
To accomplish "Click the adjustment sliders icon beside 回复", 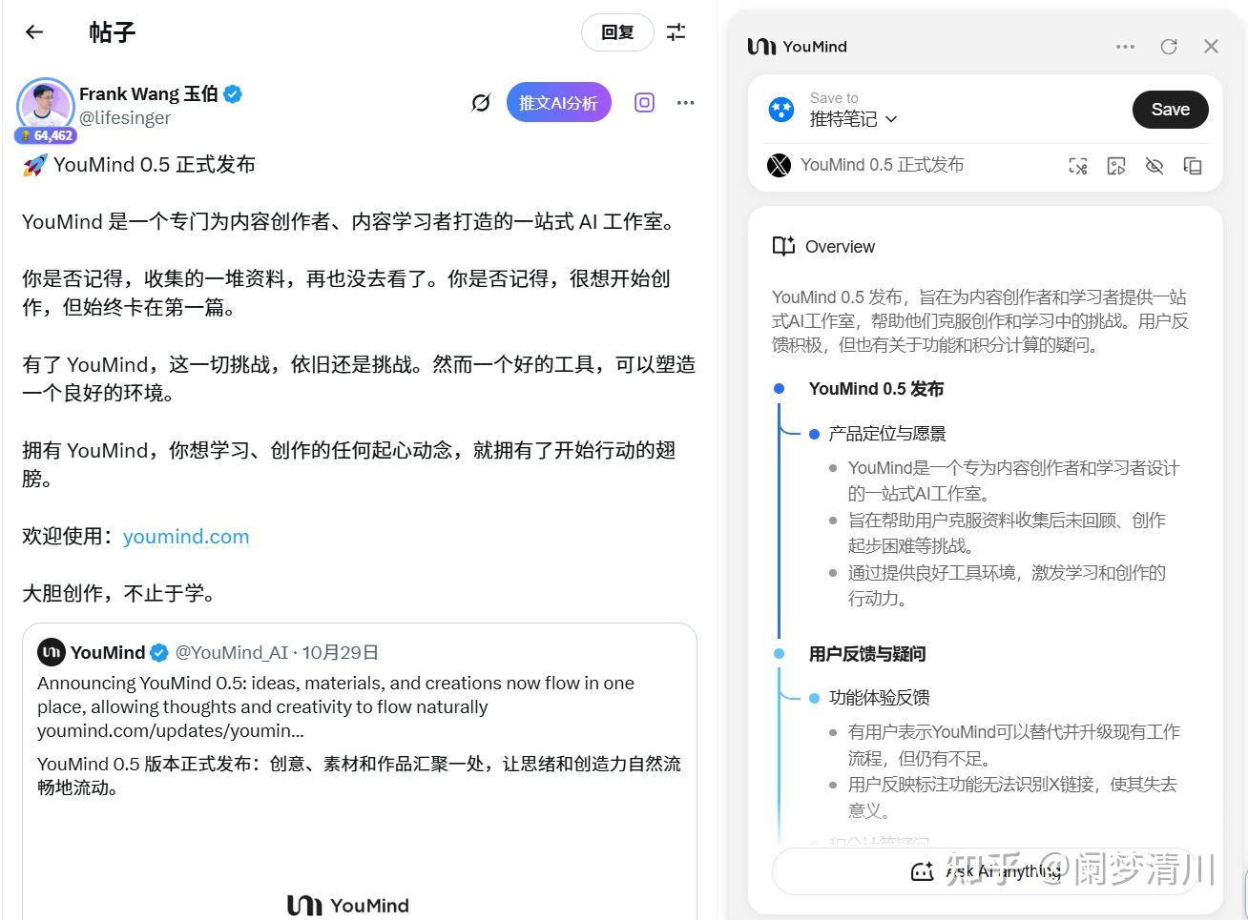I will pos(676,31).
